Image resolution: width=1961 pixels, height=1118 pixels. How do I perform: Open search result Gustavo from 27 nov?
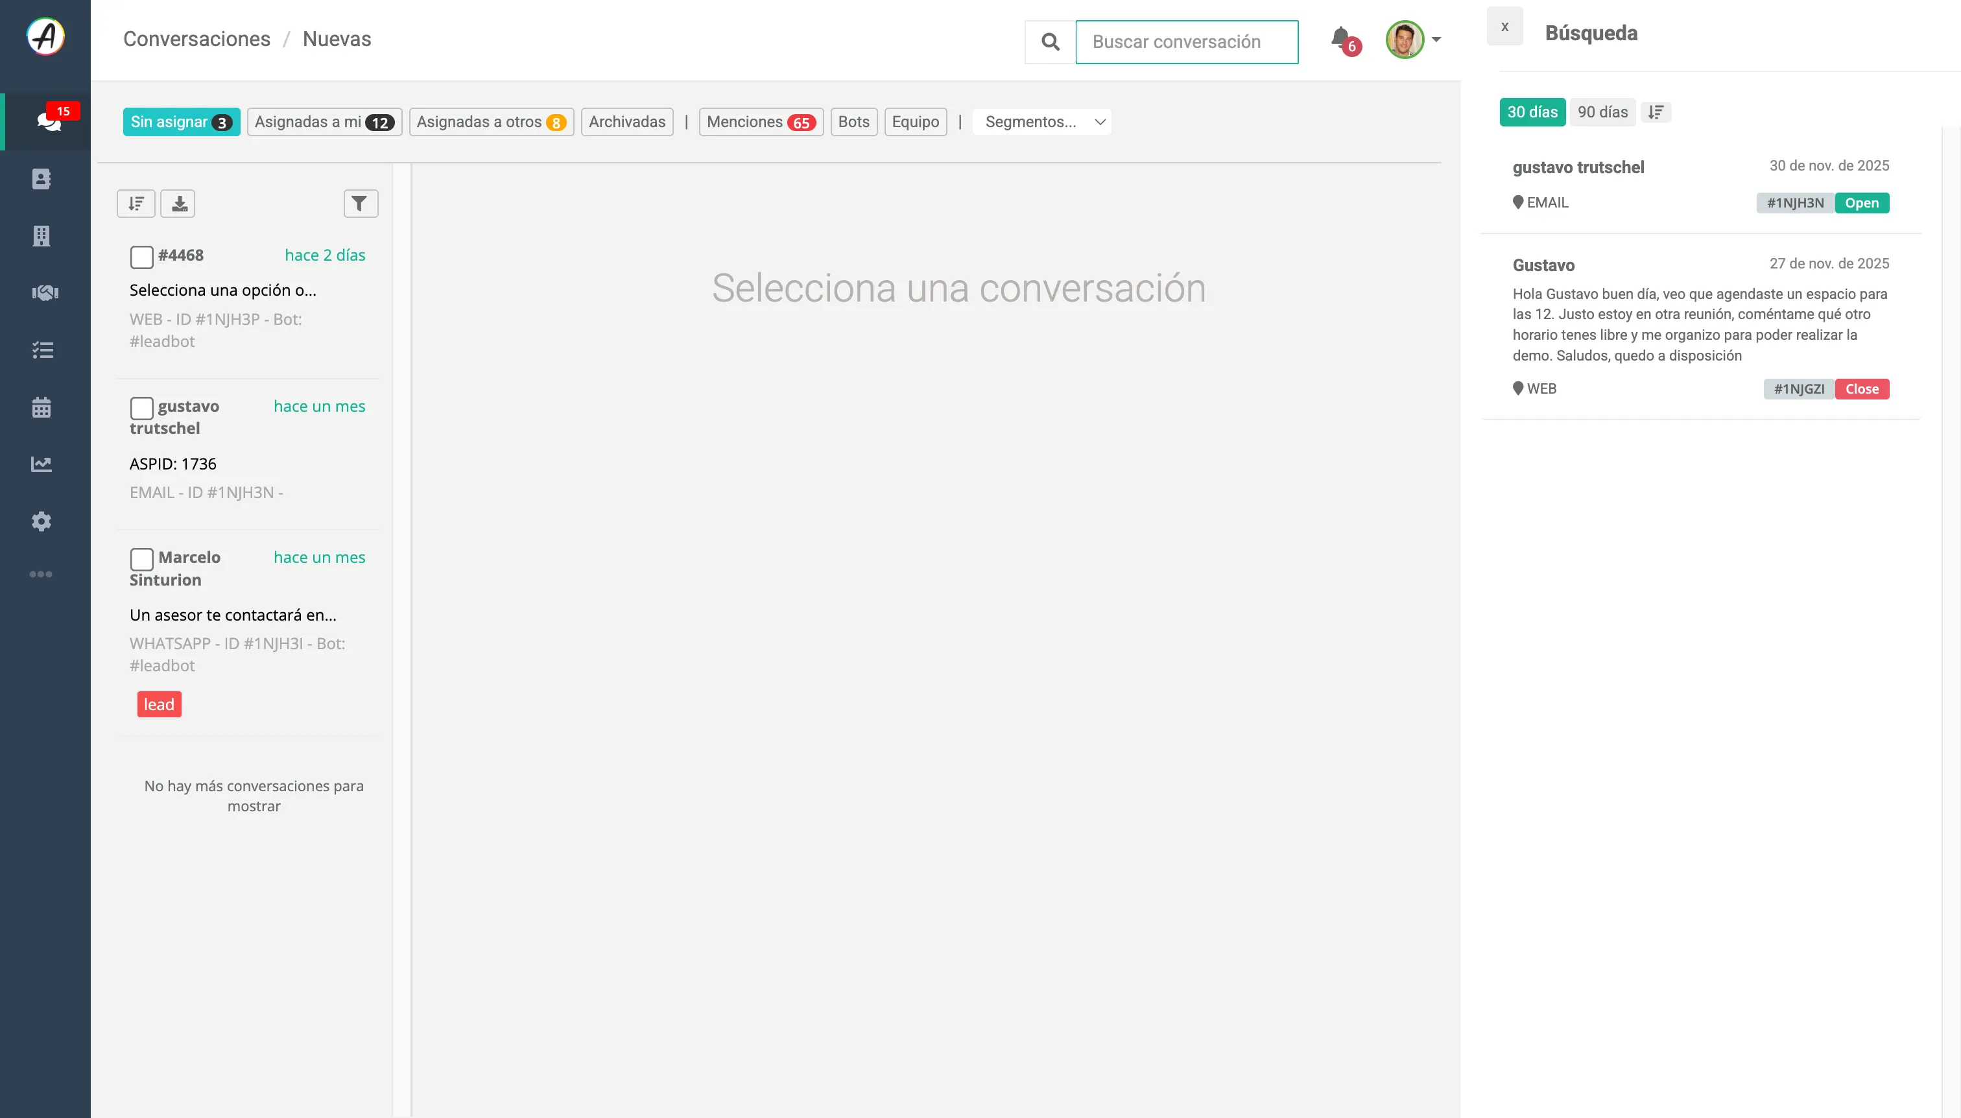point(1700,327)
